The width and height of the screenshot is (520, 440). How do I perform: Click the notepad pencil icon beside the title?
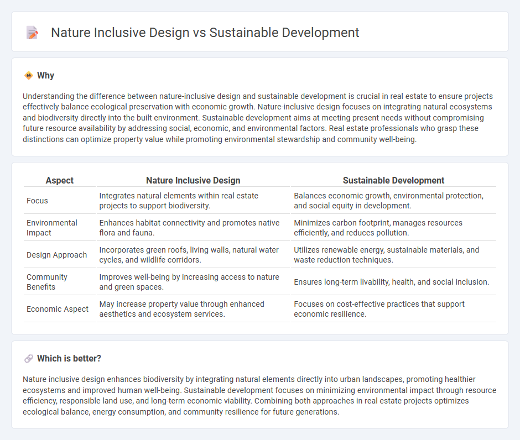pos(32,33)
